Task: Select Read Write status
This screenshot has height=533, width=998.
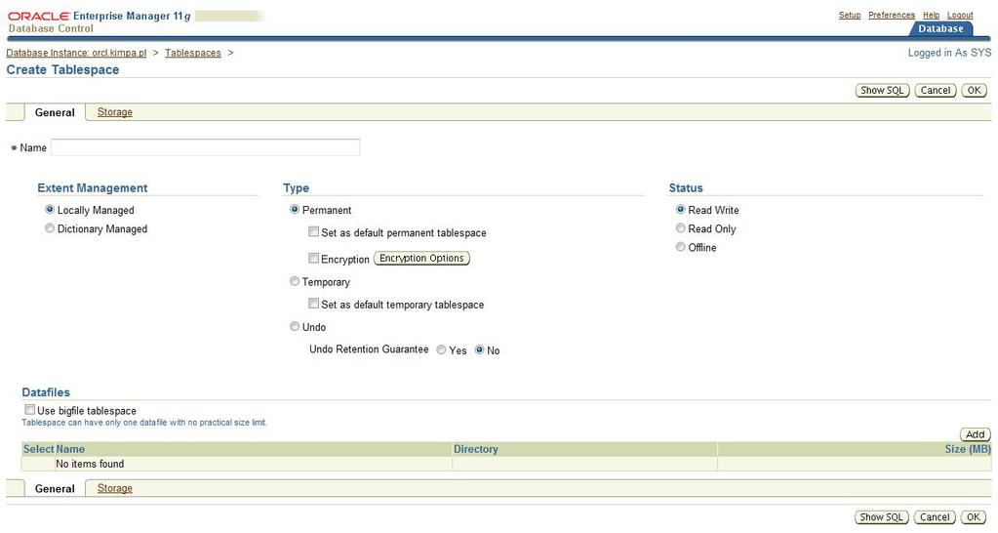Action: point(680,210)
